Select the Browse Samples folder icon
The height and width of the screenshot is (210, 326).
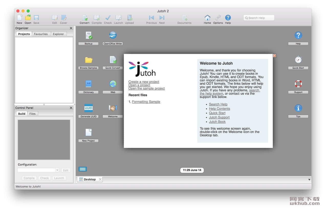click(89, 60)
